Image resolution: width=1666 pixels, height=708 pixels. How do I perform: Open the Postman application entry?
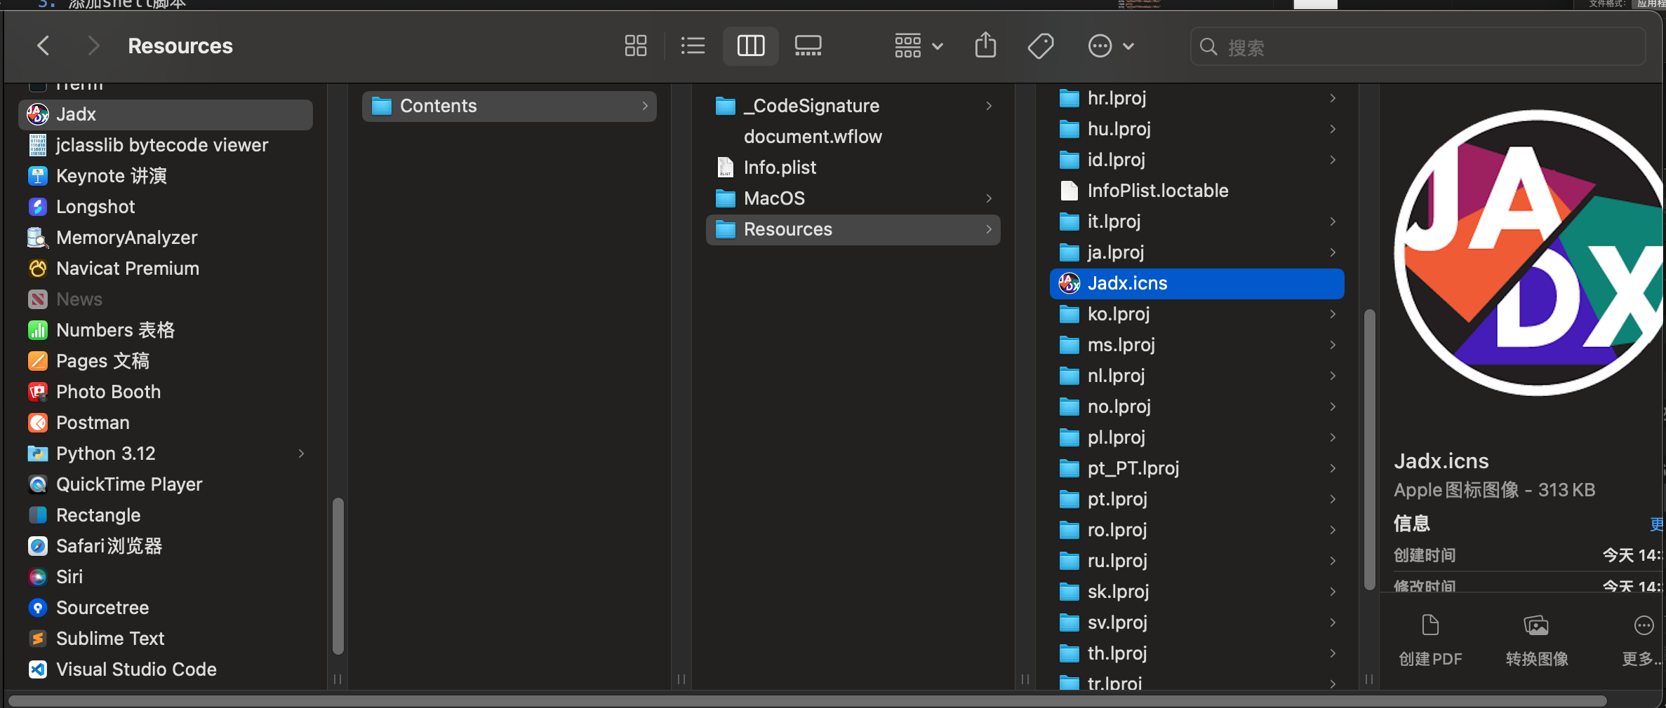pos(93,423)
